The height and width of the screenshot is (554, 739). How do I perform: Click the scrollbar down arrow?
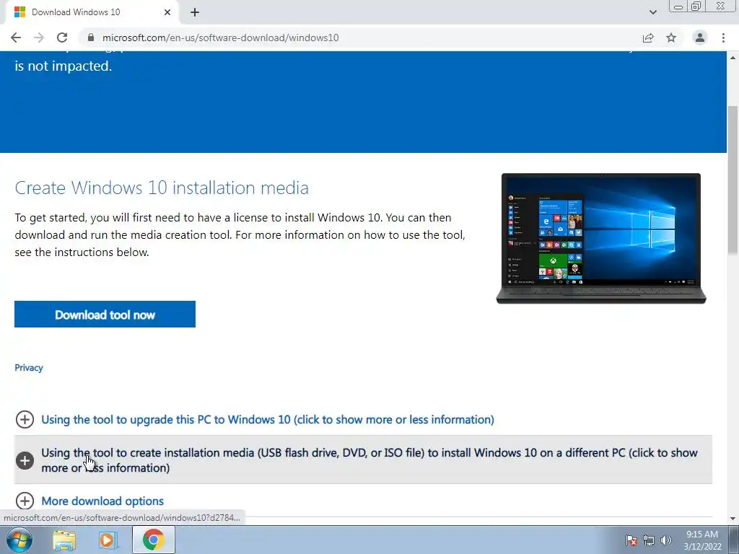tap(733, 519)
